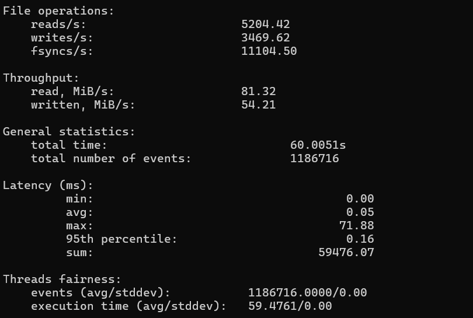Select the writes/s value 3469.62

coord(266,38)
